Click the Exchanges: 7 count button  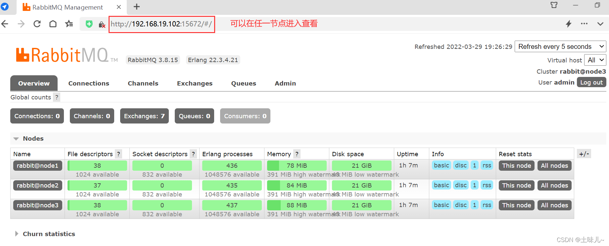click(x=144, y=116)
